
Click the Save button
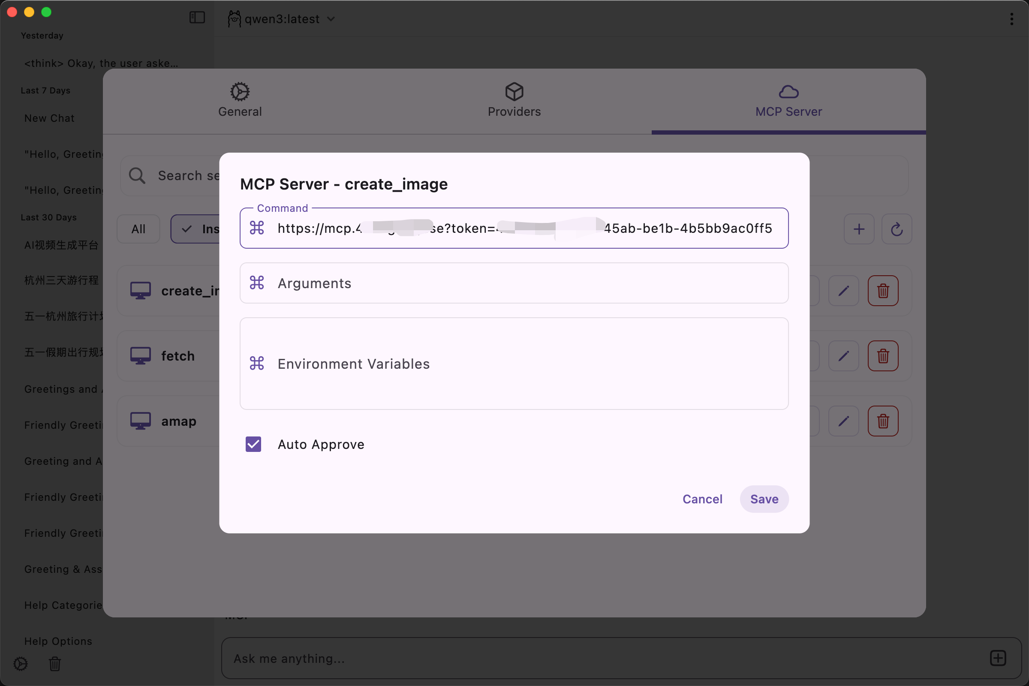tap(764, 499)
